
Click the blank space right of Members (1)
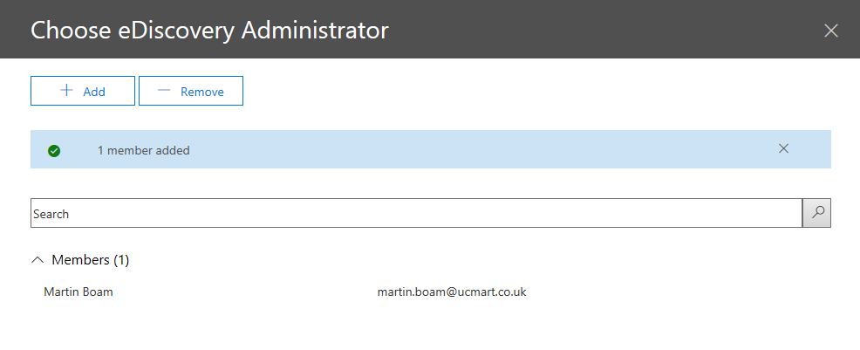tap(436, 259)
